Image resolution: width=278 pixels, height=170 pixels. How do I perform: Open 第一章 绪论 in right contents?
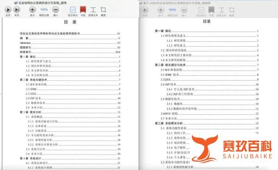click(207, 31)
